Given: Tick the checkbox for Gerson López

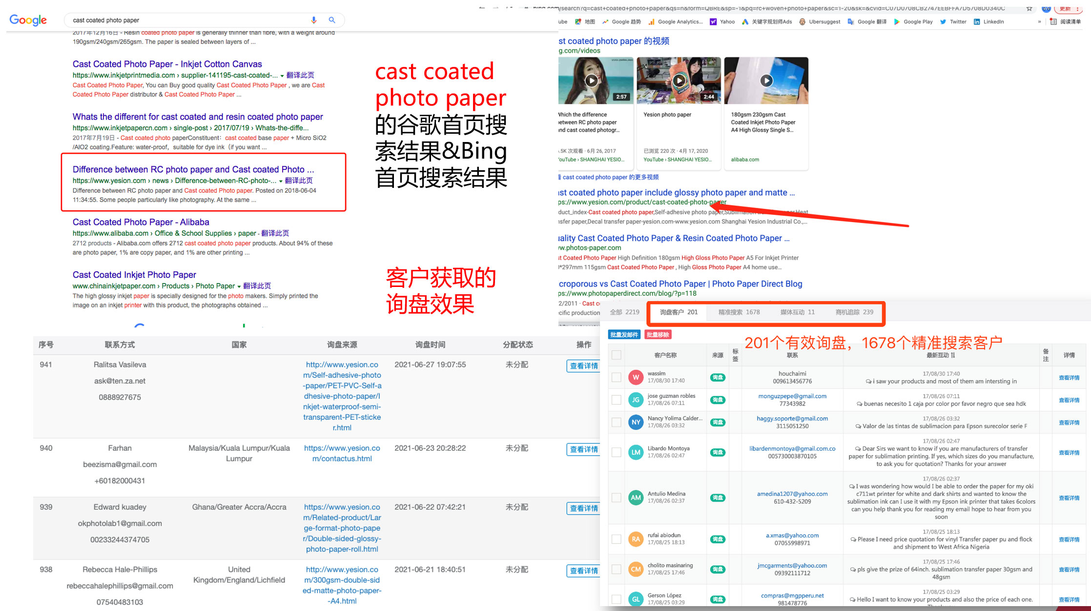Looking at the screenshot, I should point(617,599).
